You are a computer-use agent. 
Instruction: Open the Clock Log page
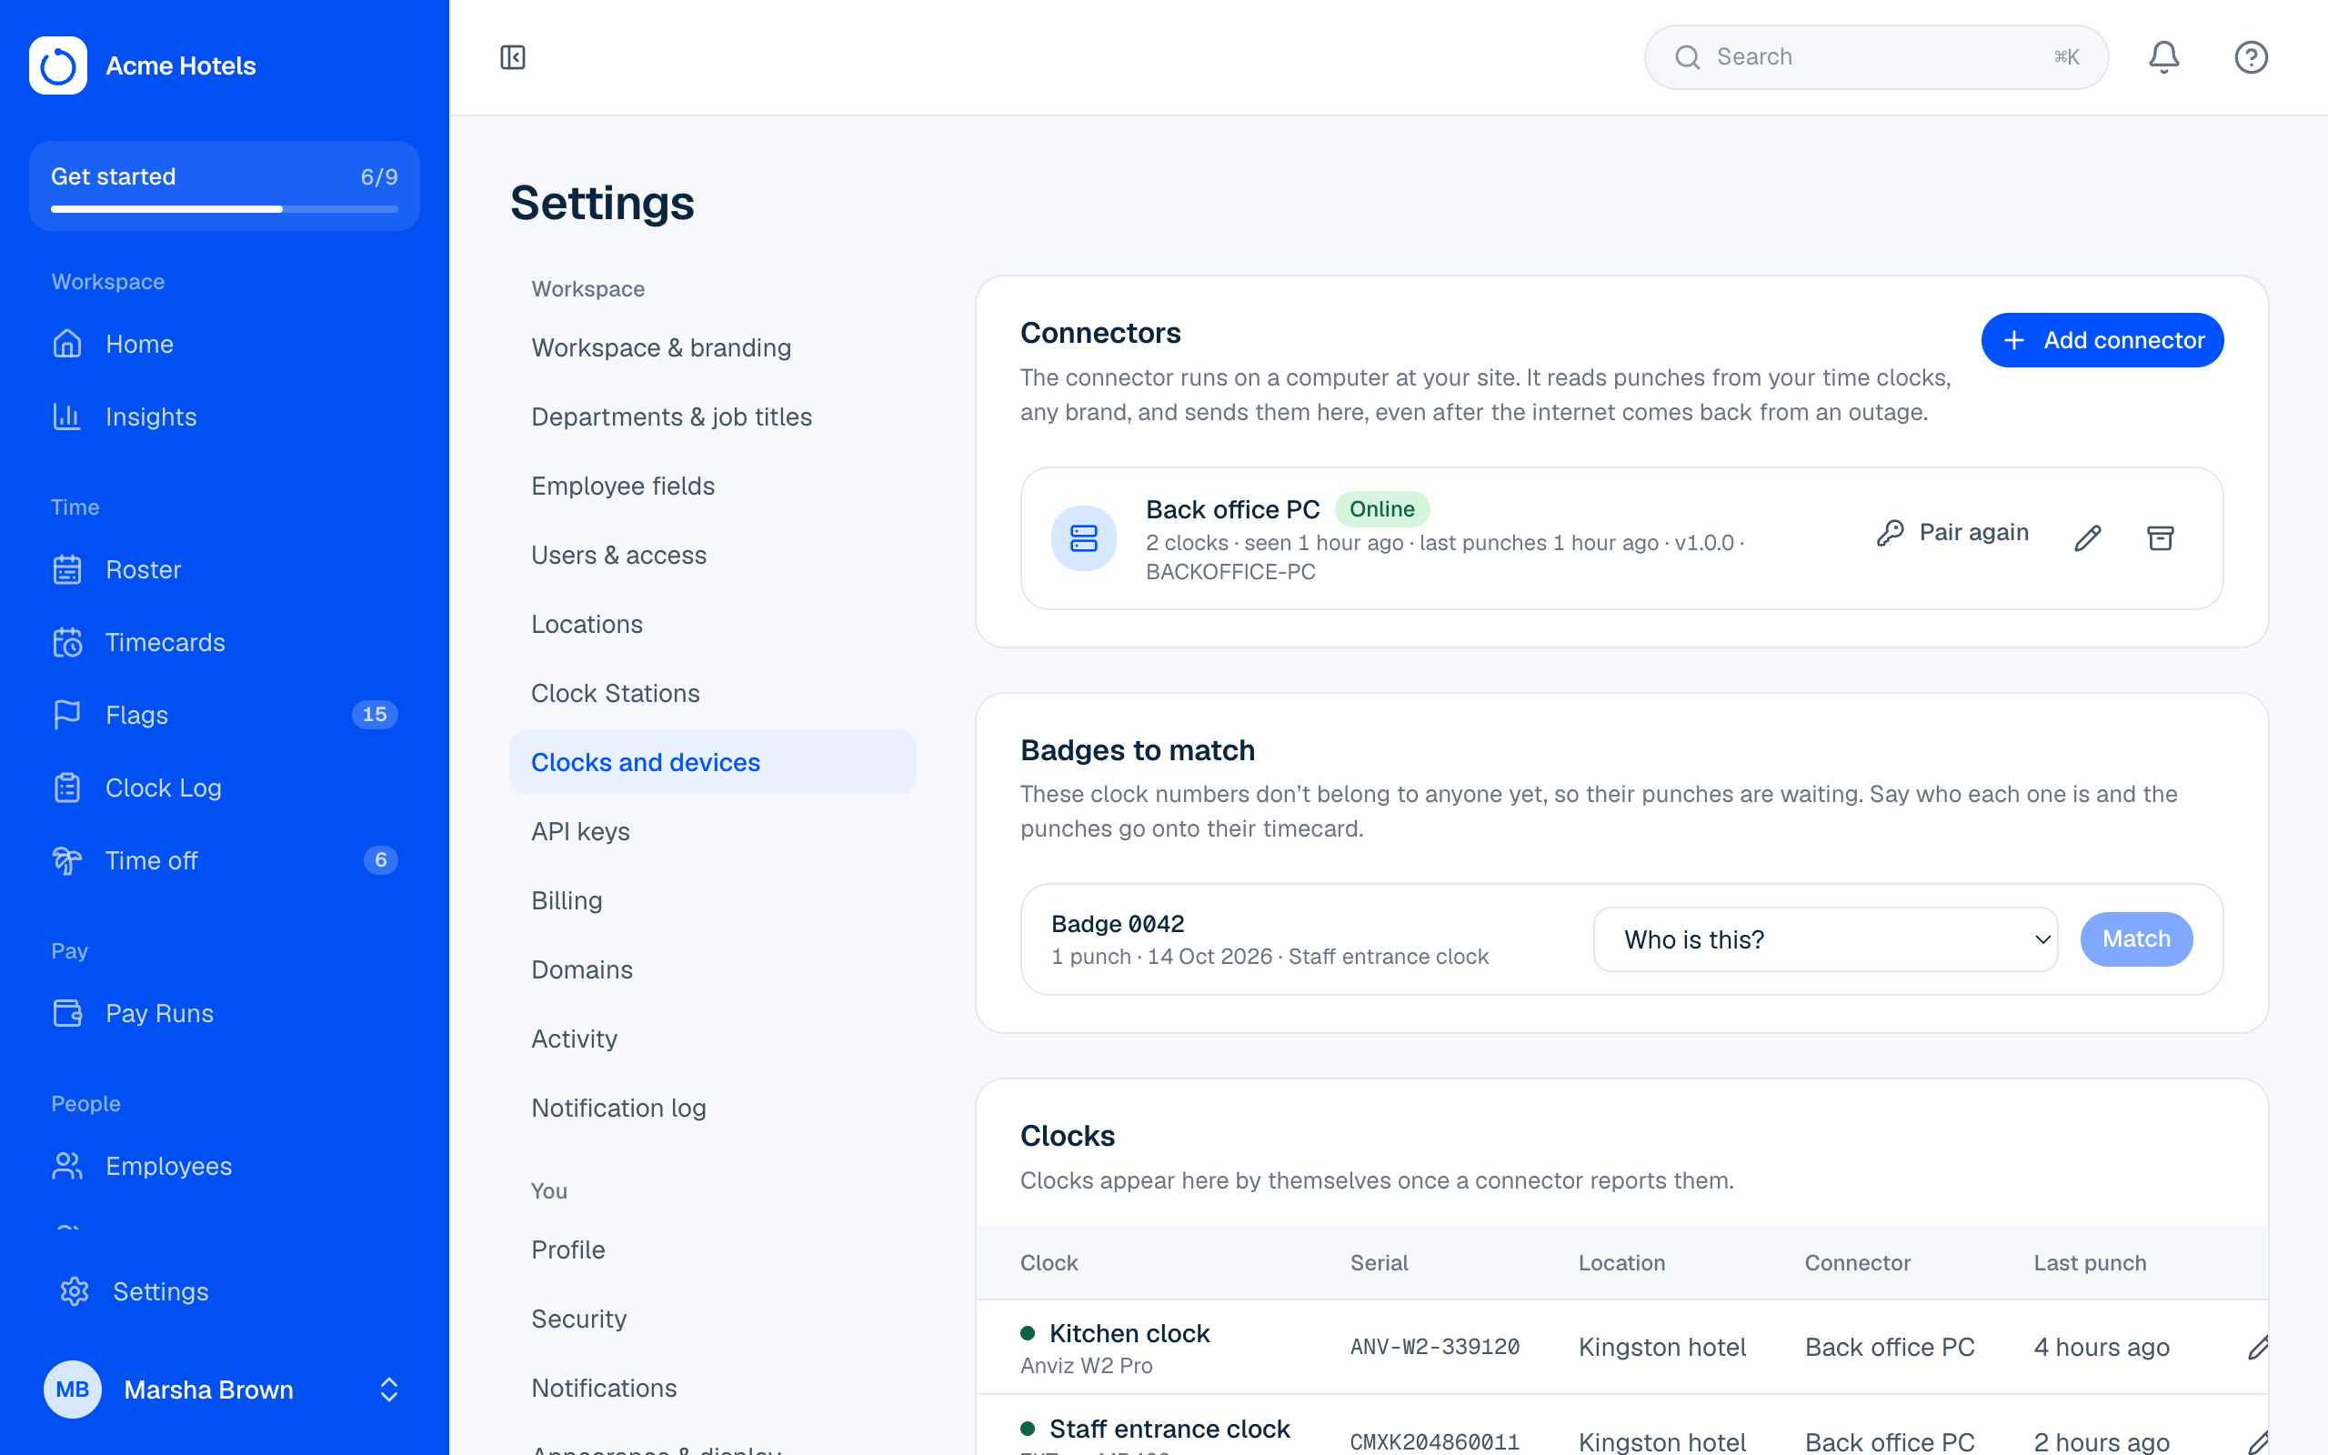(x=224, y=788)
